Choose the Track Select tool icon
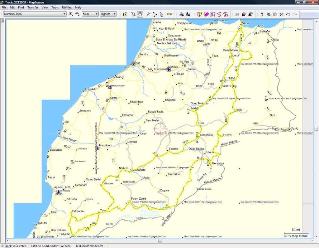The height and width of the screenshot is (248, 319). [x=212, y=14]
